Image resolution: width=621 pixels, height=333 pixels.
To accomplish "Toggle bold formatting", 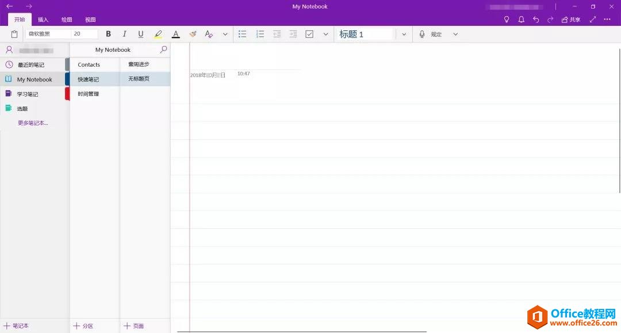I will tap(108, 33).
